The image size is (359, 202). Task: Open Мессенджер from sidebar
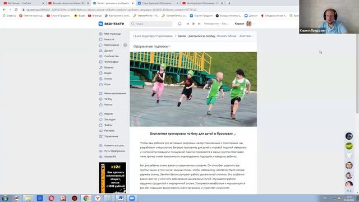click(112, 45)
